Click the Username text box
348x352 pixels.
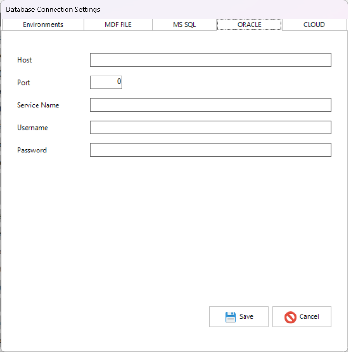(210, 127)
